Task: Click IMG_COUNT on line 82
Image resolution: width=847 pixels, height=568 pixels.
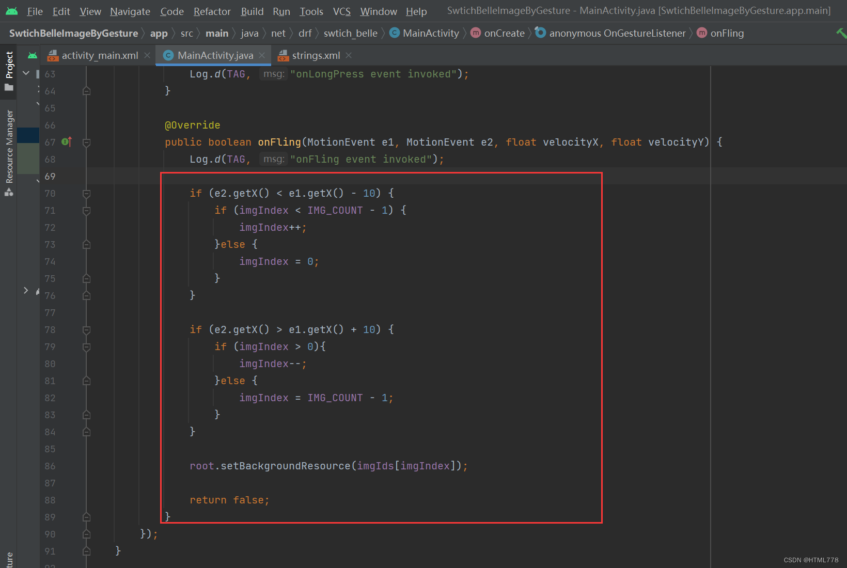Action: pyautogui.click(x=335, y=398)
